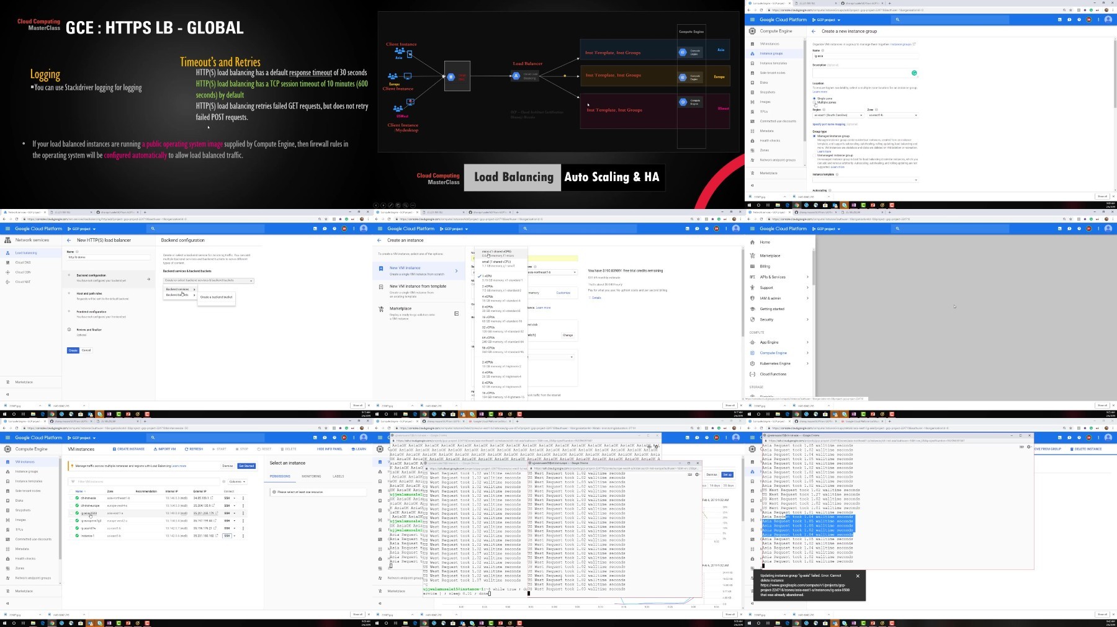The image size is (1117, 627).
Task: Open backend services and buckets dropdown
Action: (209, 280)
